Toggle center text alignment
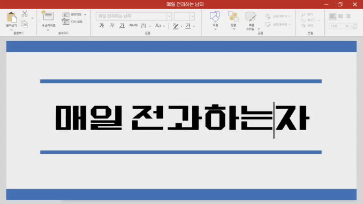This screenshot has width=363, height=204. [341, 16]
